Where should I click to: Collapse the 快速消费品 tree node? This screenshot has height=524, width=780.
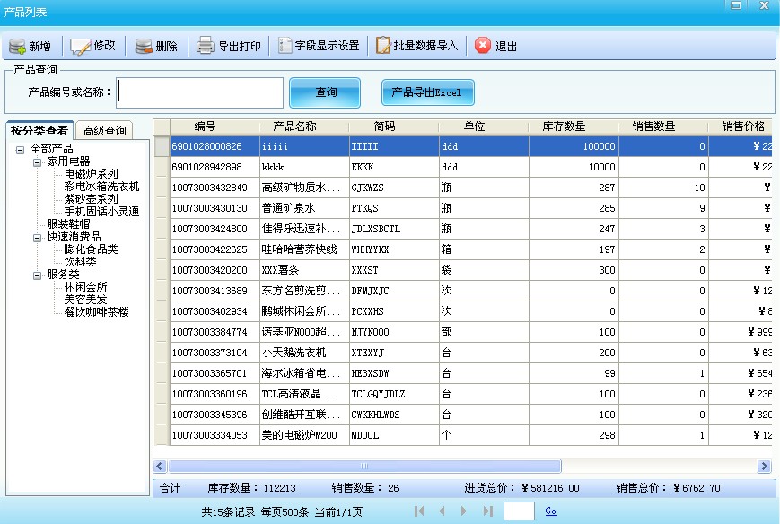(37, 238)
